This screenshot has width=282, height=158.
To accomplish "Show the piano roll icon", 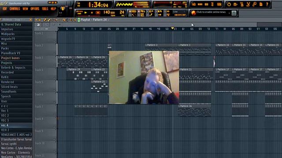I will click(x=207, y=4).
